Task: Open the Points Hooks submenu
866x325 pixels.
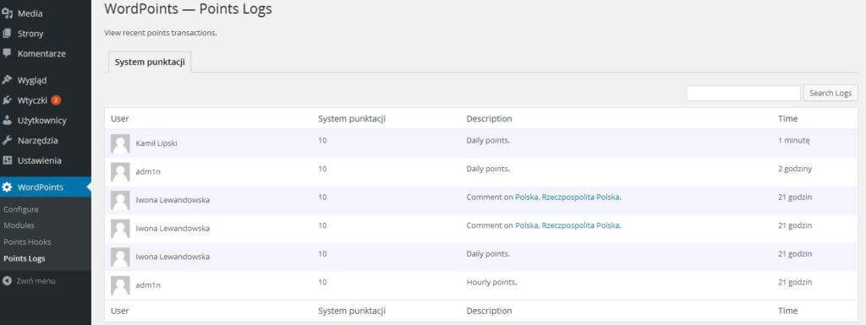Action: 27,241
